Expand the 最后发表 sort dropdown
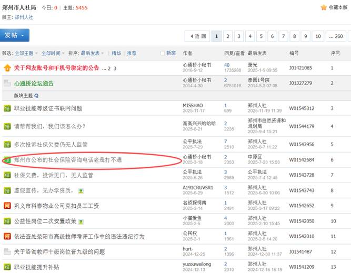 tap(96, 53)
